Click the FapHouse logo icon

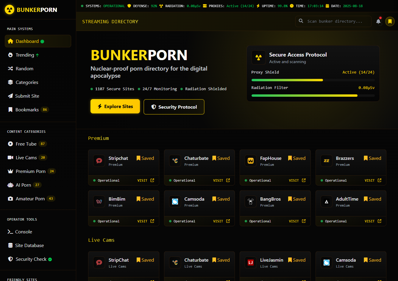coord(251,161)
